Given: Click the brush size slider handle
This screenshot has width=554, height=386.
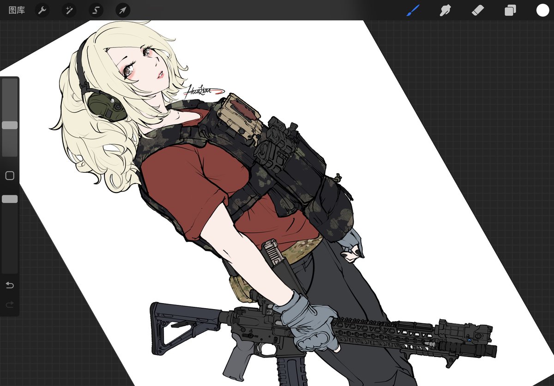Looking at the screenshot, I should point(10,125).
